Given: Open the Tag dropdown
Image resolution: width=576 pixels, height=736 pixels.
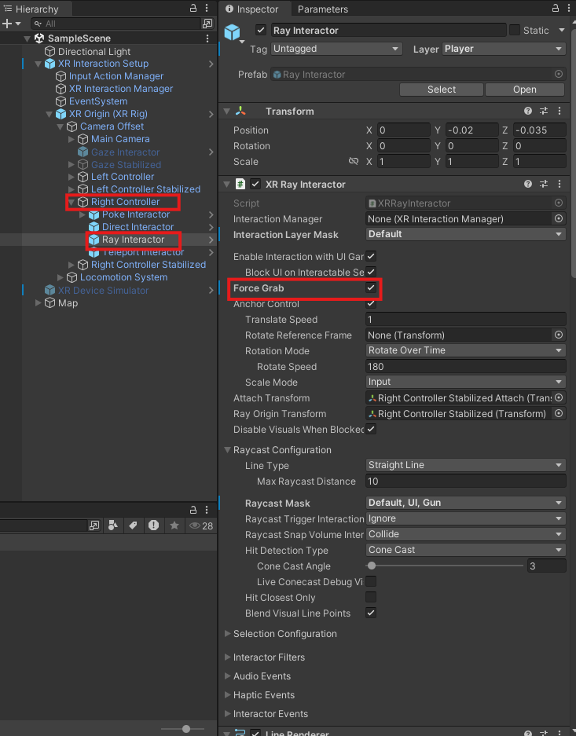Looking at the screenshot, I should 336,49.
